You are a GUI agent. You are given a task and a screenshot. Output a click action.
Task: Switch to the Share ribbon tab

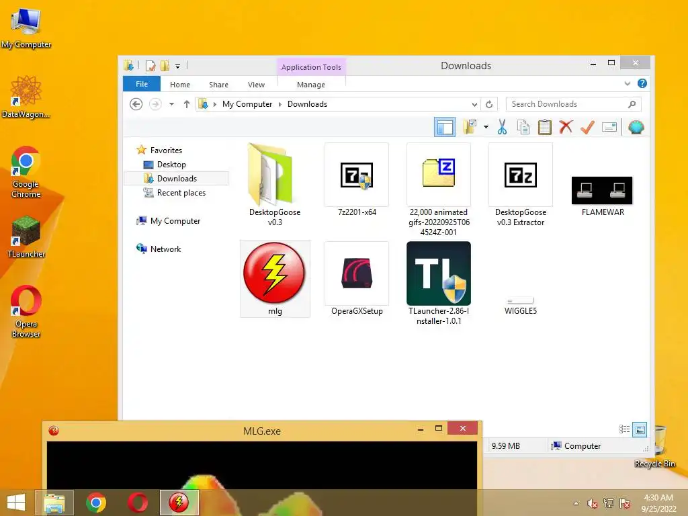click(218, 84)
